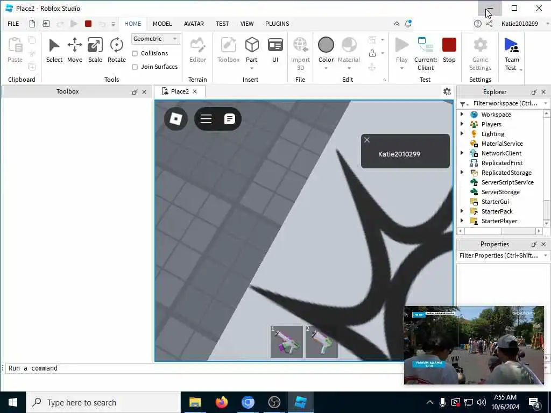Expand the Lighting tree node
Screen dimensions: 551x413
click(462, 133)
